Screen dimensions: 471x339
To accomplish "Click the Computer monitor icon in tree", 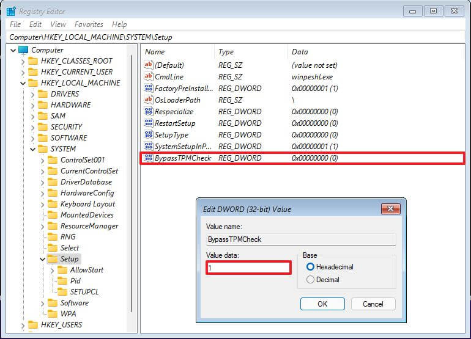I will point(23,50).
